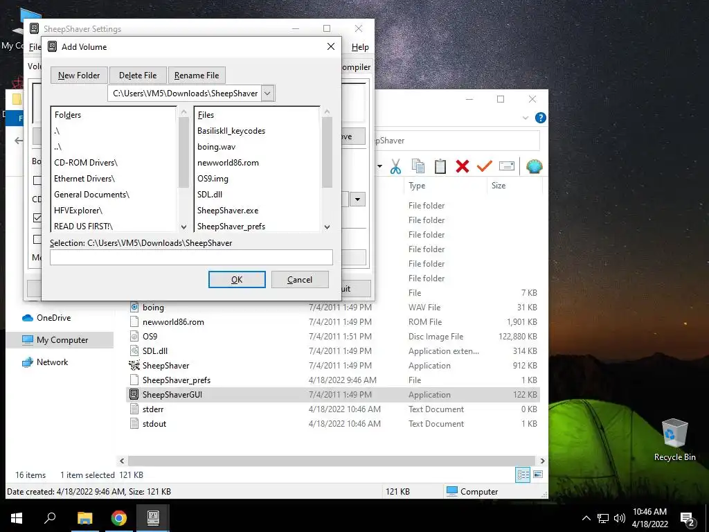Click the Rename icon in Explorer toolbar
709x532 pixels.
[507, 166]
